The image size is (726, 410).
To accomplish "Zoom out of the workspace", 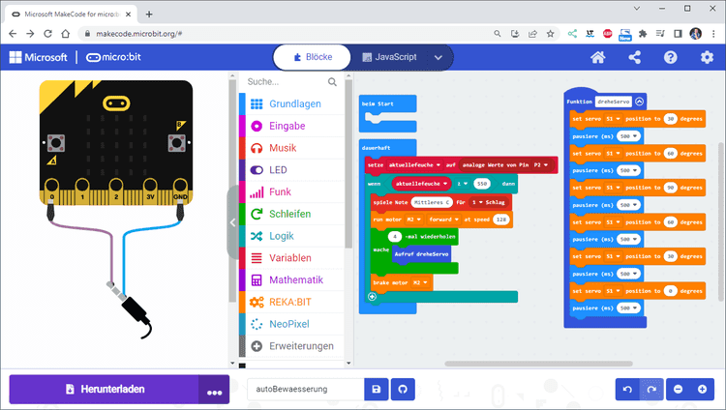I will (x=678, y=389).
